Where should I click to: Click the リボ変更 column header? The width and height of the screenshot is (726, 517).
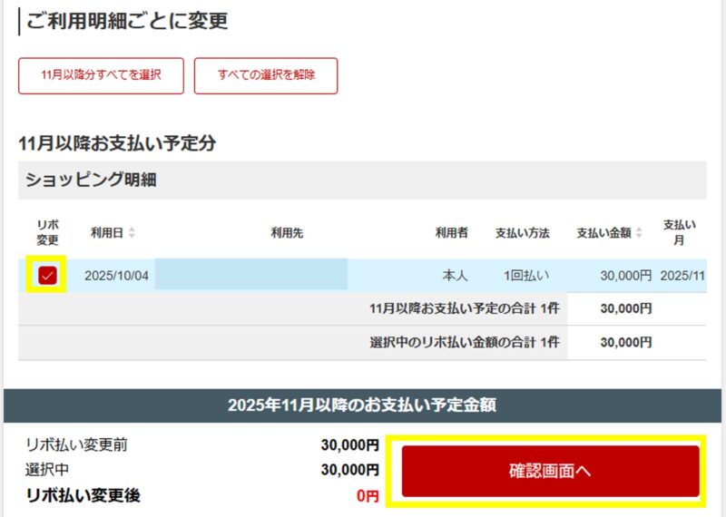click(x=47, y=232)
